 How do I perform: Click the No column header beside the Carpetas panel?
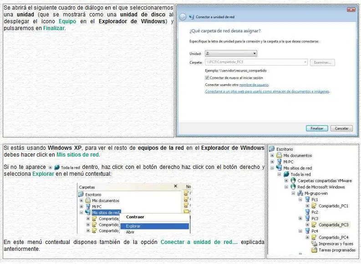(188, 187)
